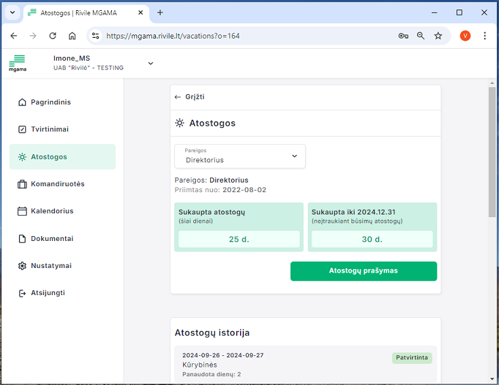The image size is (499, 385).
Task: Click the page vertical scrollbar
Action: tap(492, 152)
